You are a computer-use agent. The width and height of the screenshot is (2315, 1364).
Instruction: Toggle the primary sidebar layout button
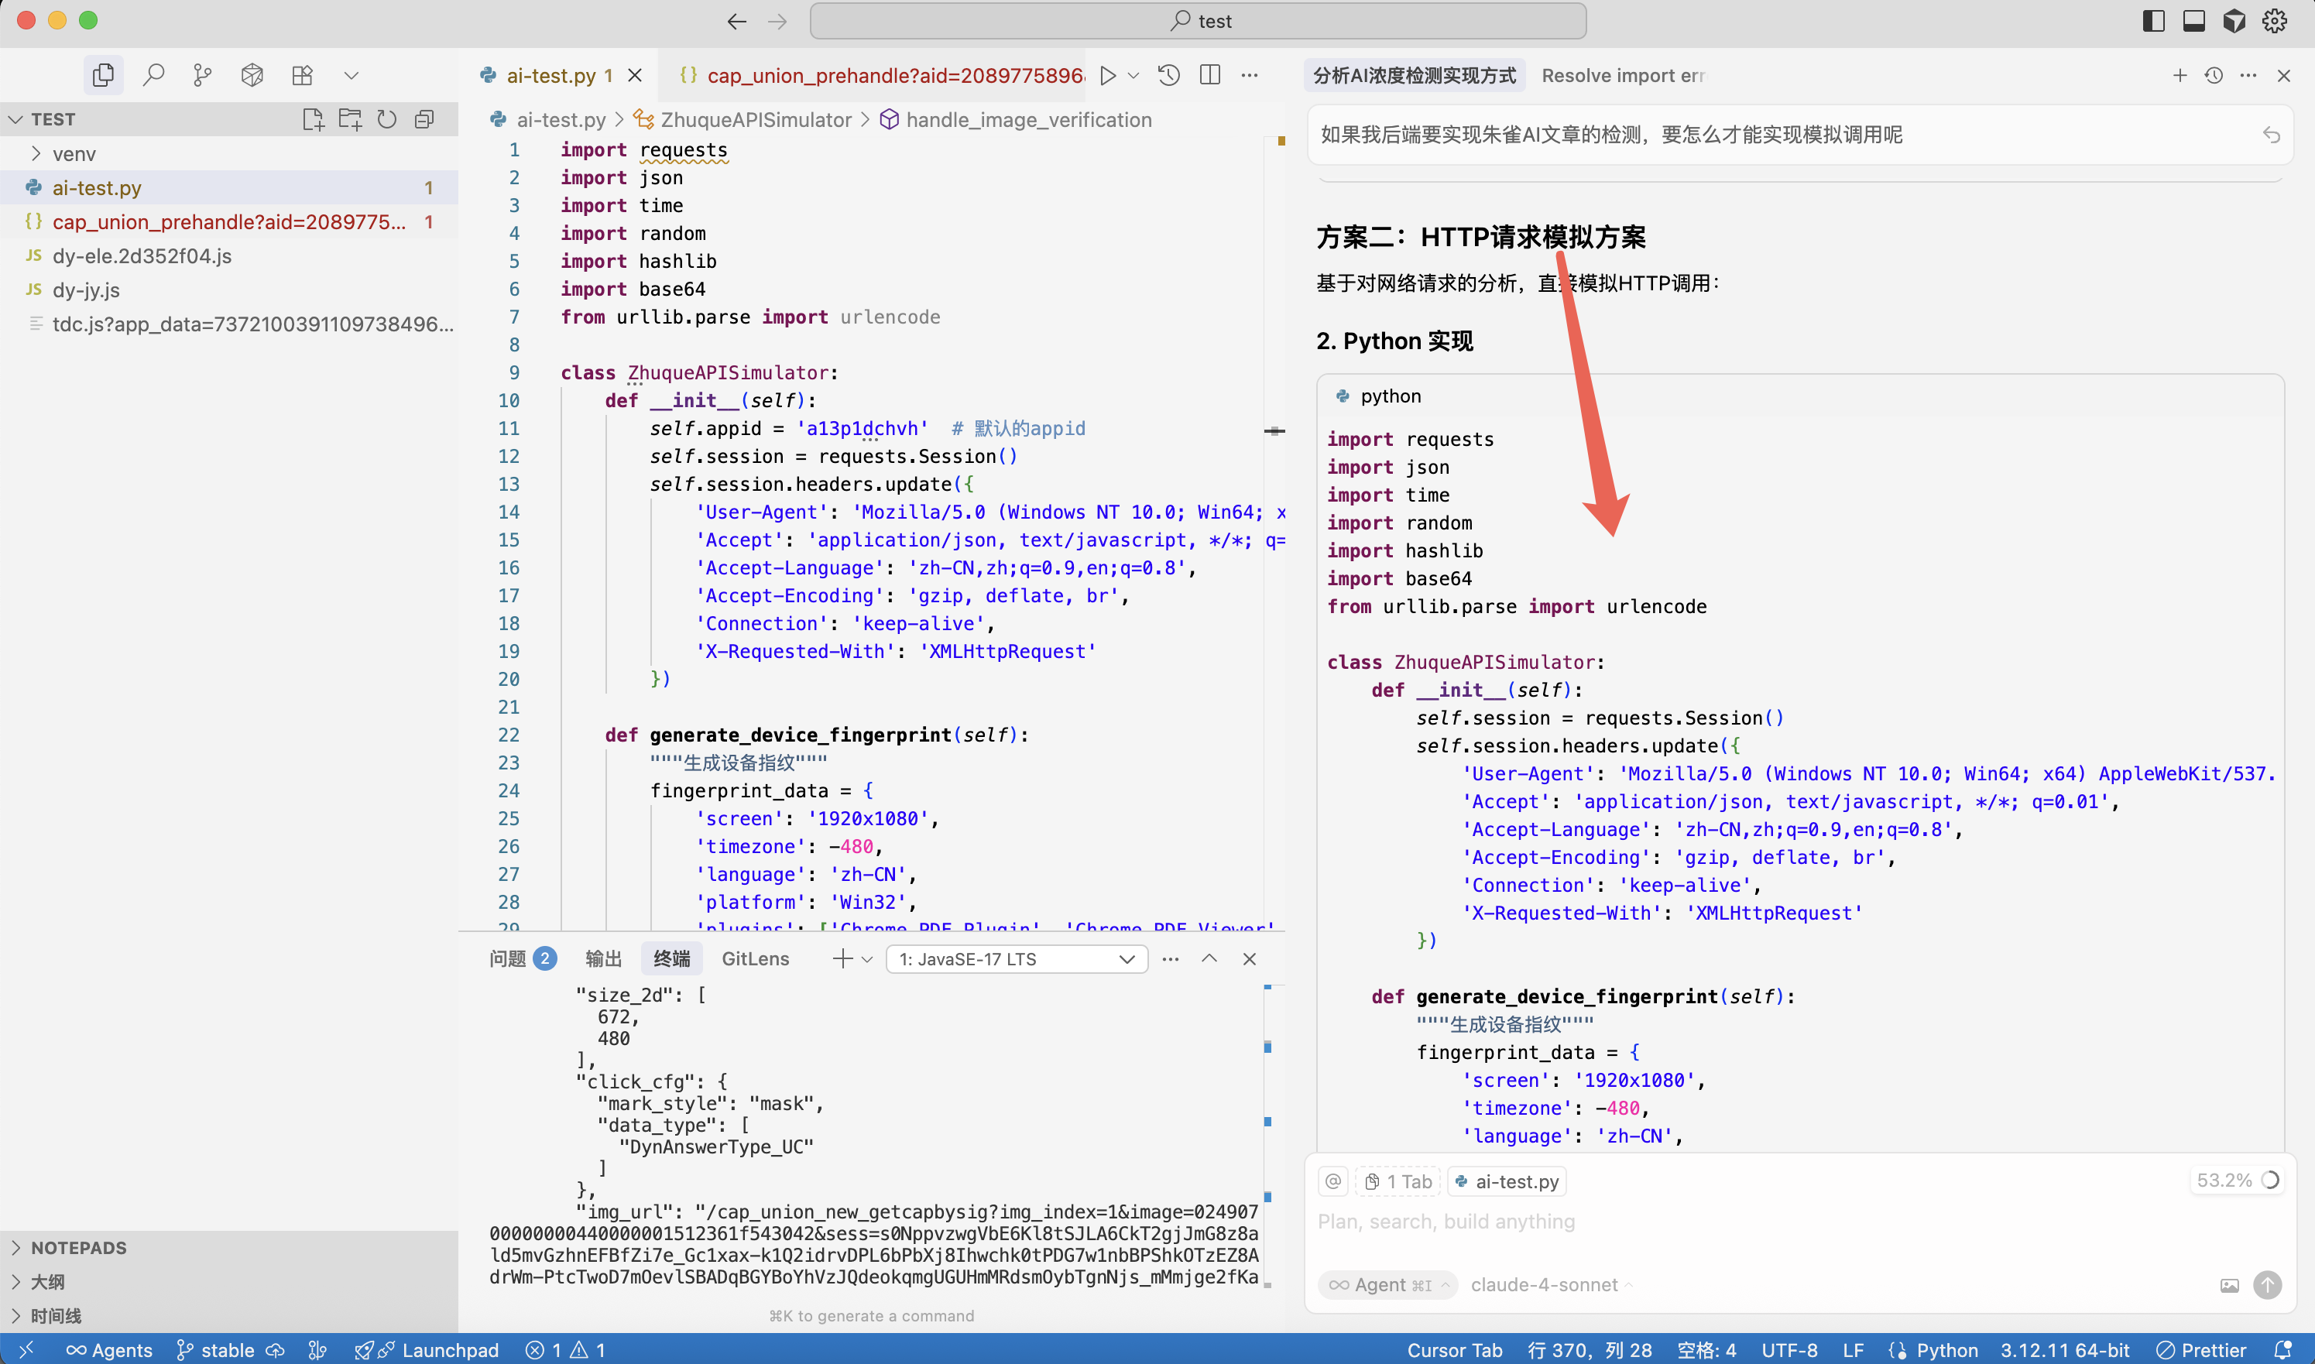[x=2153, y=20]
